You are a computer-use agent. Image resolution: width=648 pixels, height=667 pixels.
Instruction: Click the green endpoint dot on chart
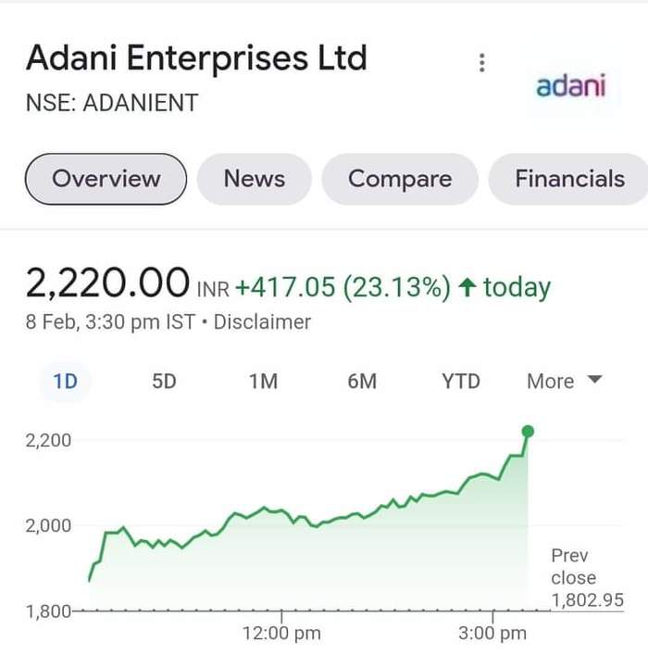(528, 432)
